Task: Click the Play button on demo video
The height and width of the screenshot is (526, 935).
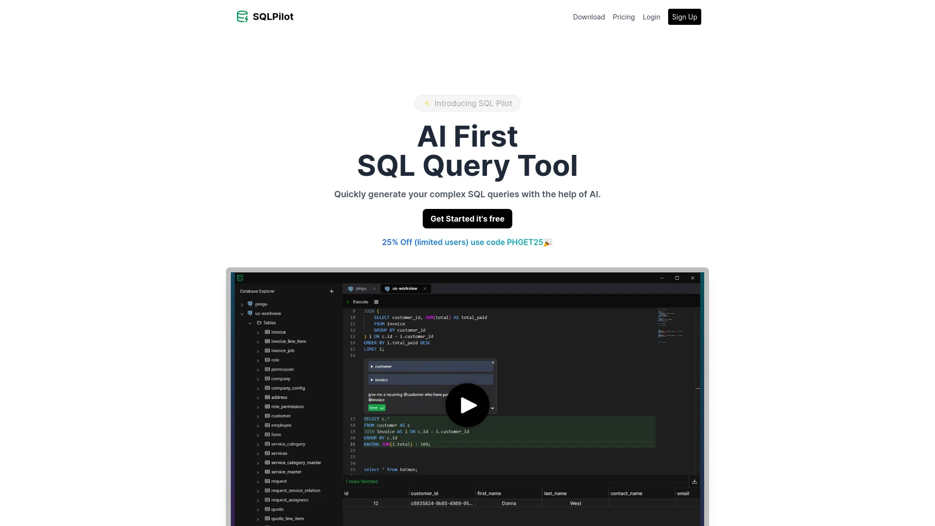Action: (467, 405)
